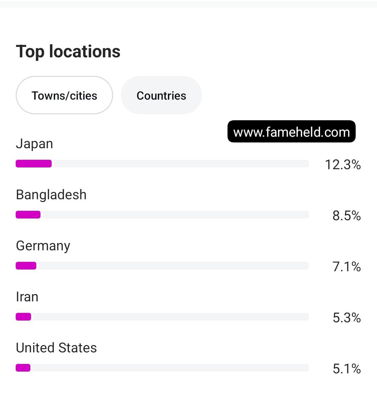Select the Bangladesh country label
This screenshot has width=377, height=409.
pos(51,195)
